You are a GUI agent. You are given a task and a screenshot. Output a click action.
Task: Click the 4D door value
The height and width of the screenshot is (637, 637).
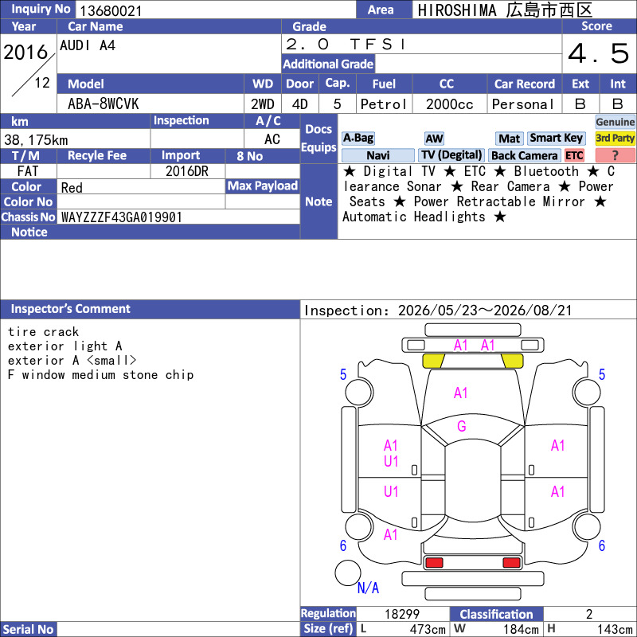[x=300, y=104]
